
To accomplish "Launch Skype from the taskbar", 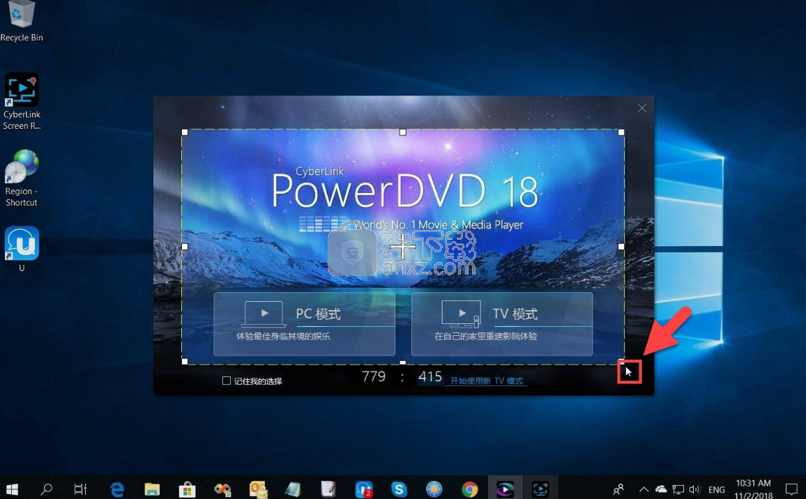I will pyautogui.click(x=399, y=489).
